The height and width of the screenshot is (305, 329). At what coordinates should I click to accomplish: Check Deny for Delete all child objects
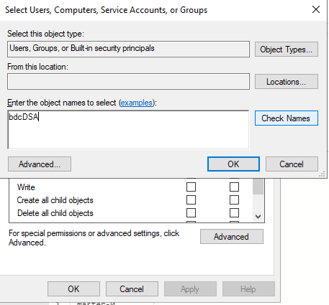[234, 212]
